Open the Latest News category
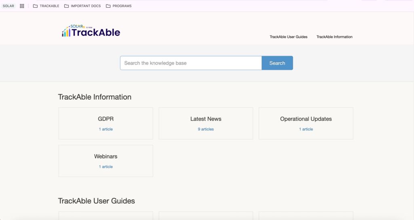The image size is (414, 220). (206, 123)
